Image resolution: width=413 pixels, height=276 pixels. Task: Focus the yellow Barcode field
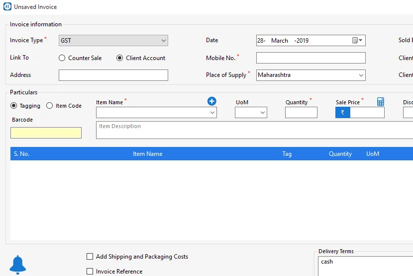point(46,133)
